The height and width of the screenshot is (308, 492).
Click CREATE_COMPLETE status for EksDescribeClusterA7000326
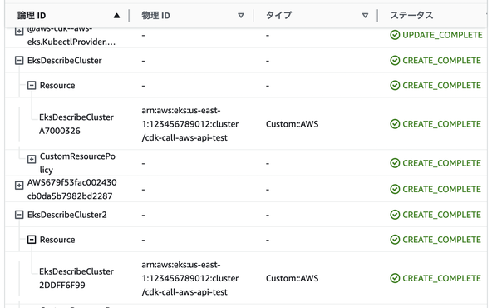[x=442, y=124]
